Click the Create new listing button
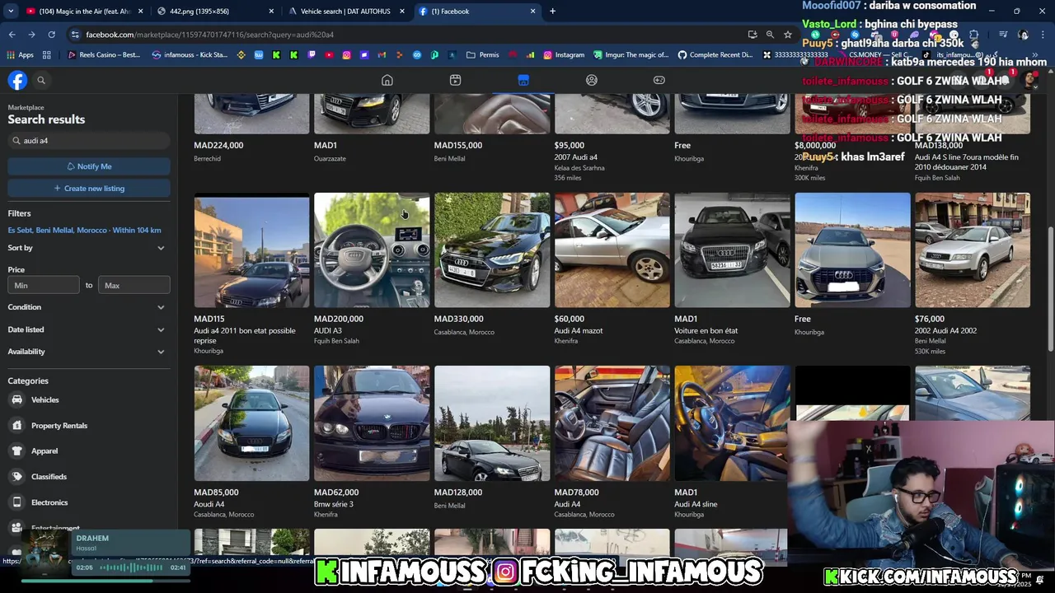1055x593 pixels. click(89, 189)
